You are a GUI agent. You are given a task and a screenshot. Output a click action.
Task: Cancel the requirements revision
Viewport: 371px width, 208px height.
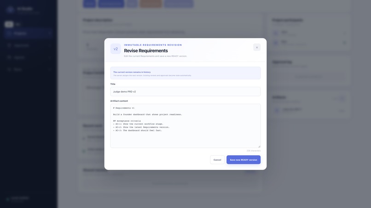[217, 160]
